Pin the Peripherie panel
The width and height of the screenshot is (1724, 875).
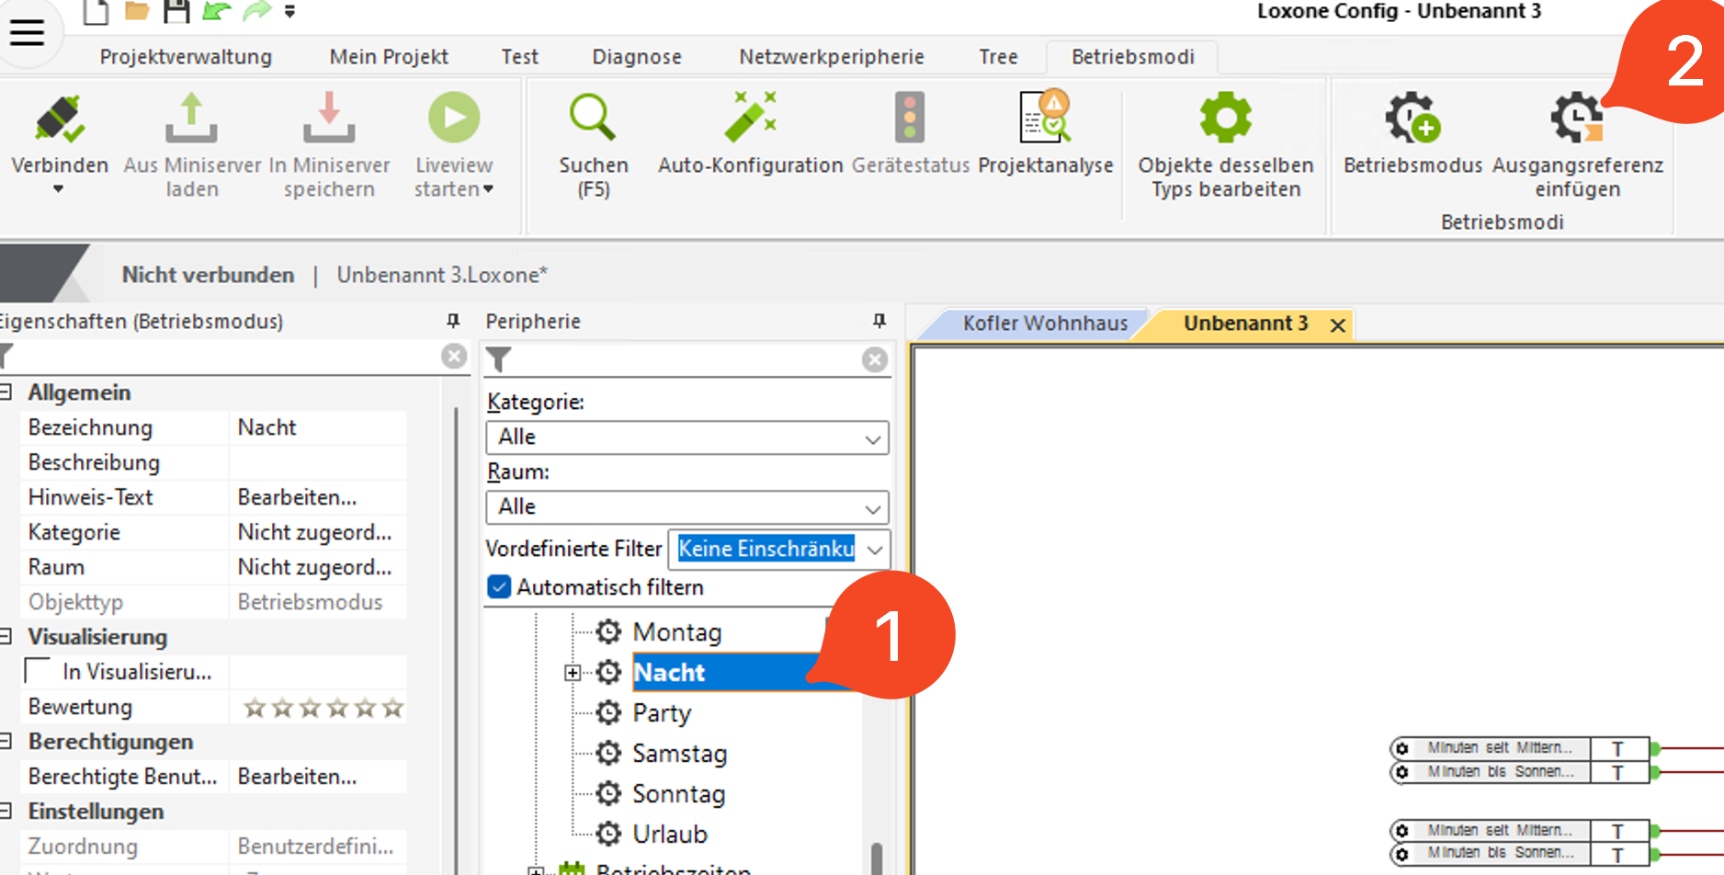(x=879, y=321)
